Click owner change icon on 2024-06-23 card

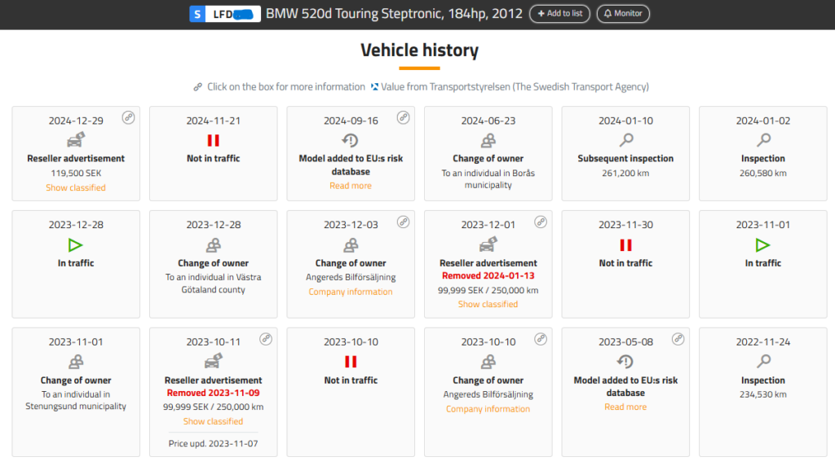pyautogui.click(x=488, y=140)
